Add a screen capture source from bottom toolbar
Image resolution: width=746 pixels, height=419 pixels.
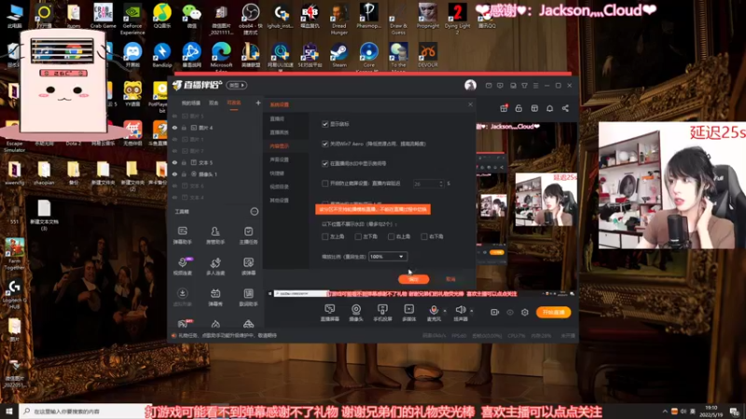[x=330, y=313]
